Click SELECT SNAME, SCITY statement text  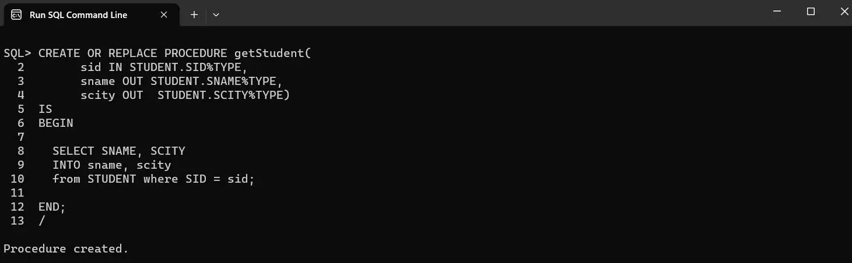119,151
